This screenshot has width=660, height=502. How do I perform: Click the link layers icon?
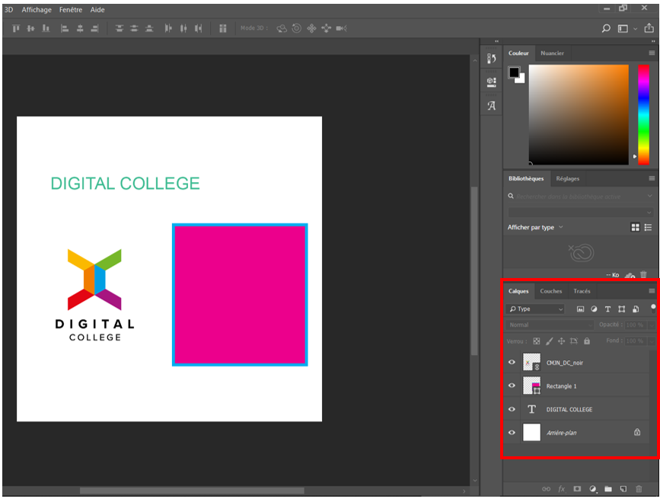[x=546, y=489]
